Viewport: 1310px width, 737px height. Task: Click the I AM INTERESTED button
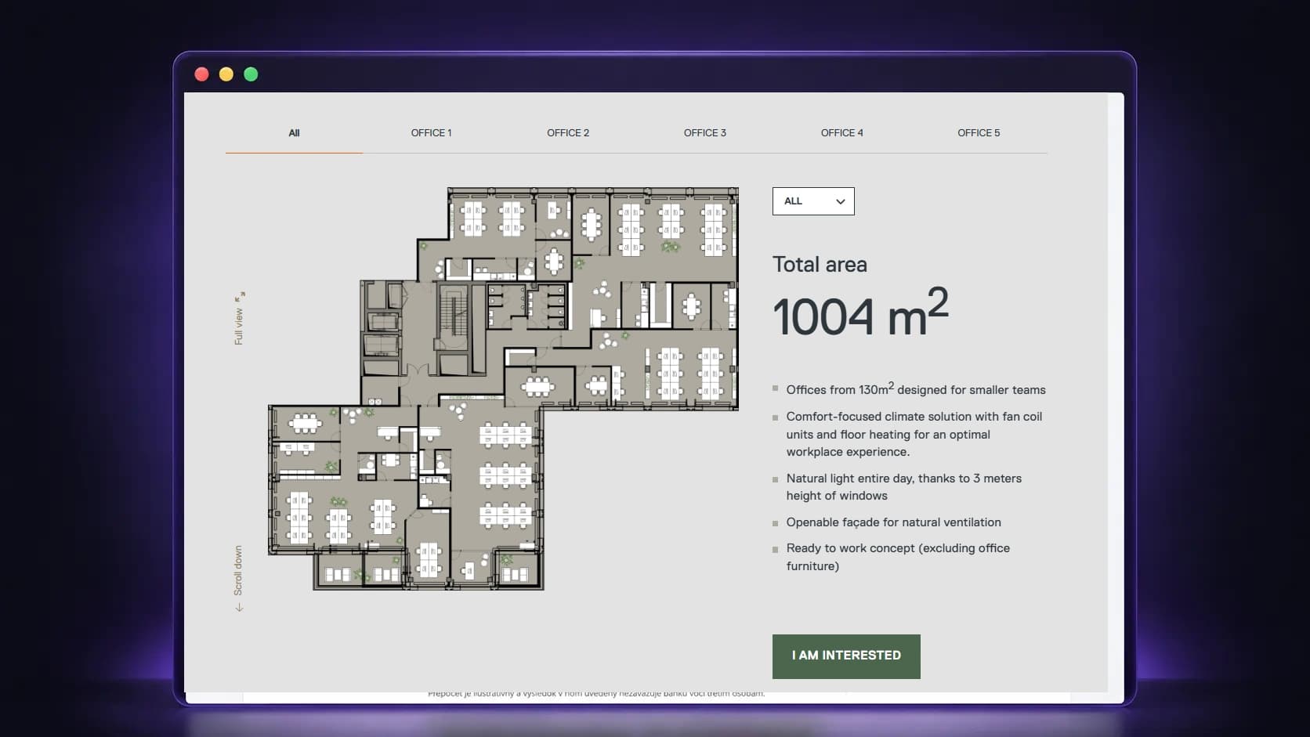pos(846,656)
